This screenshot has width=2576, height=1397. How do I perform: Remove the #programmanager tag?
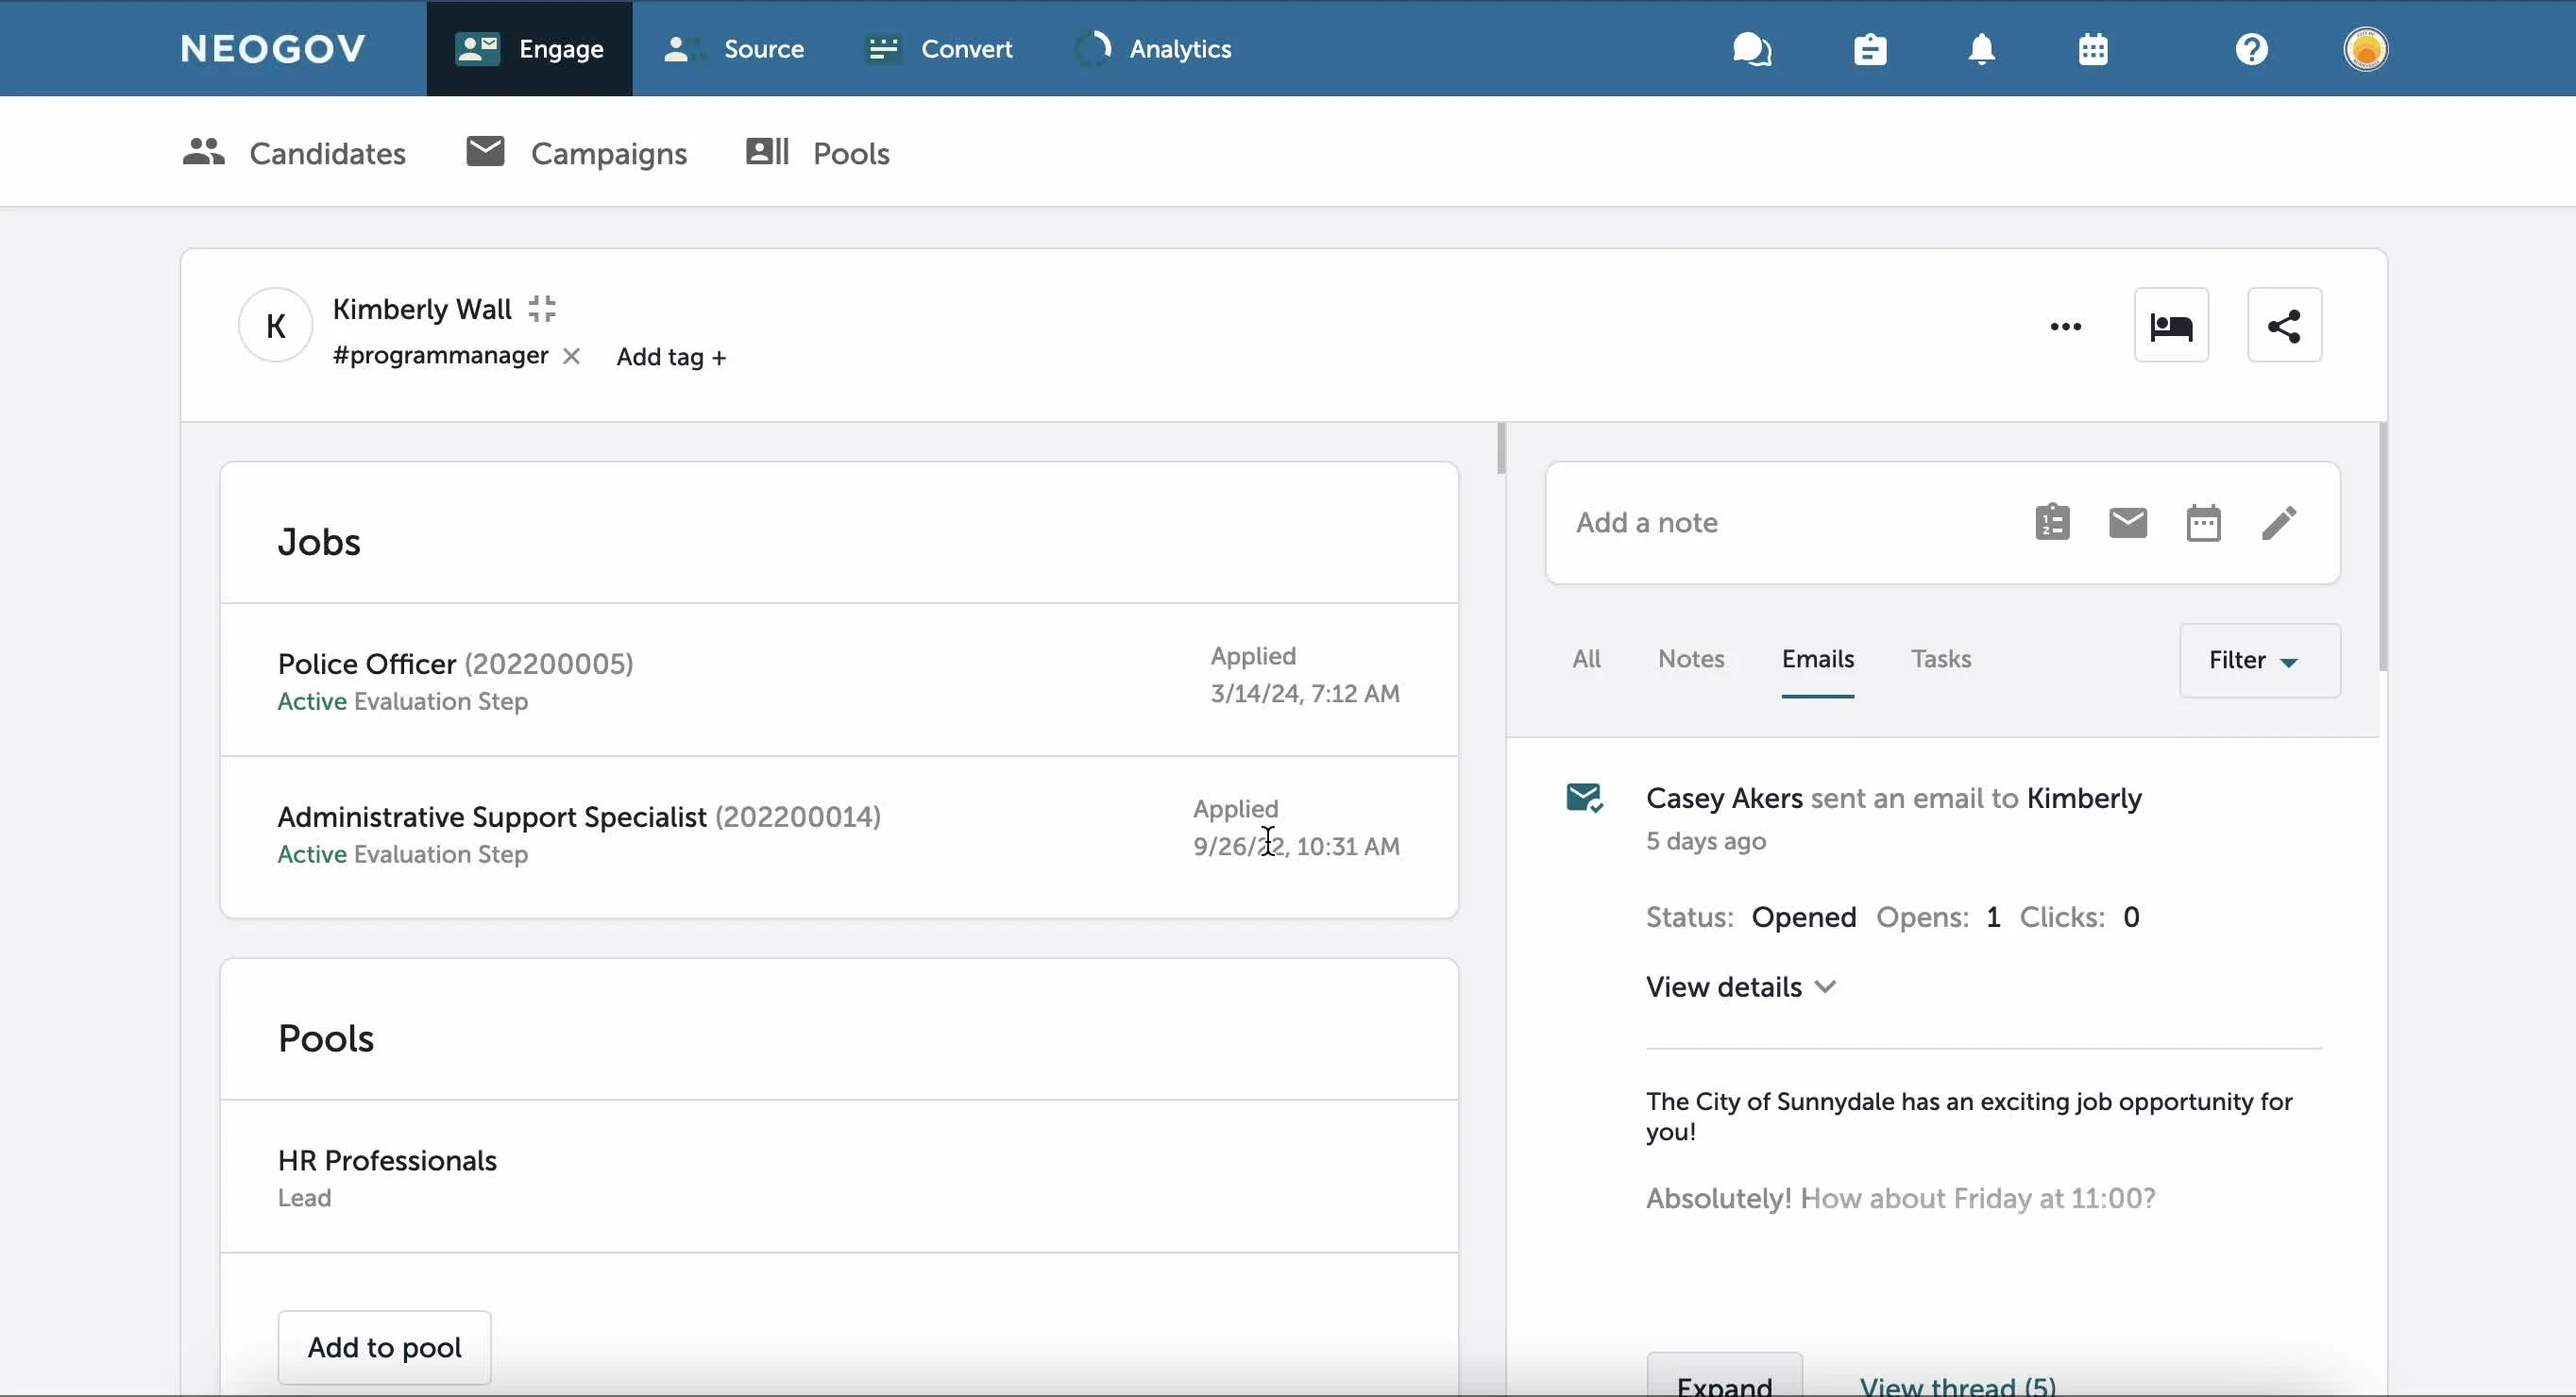click(571, 356)
